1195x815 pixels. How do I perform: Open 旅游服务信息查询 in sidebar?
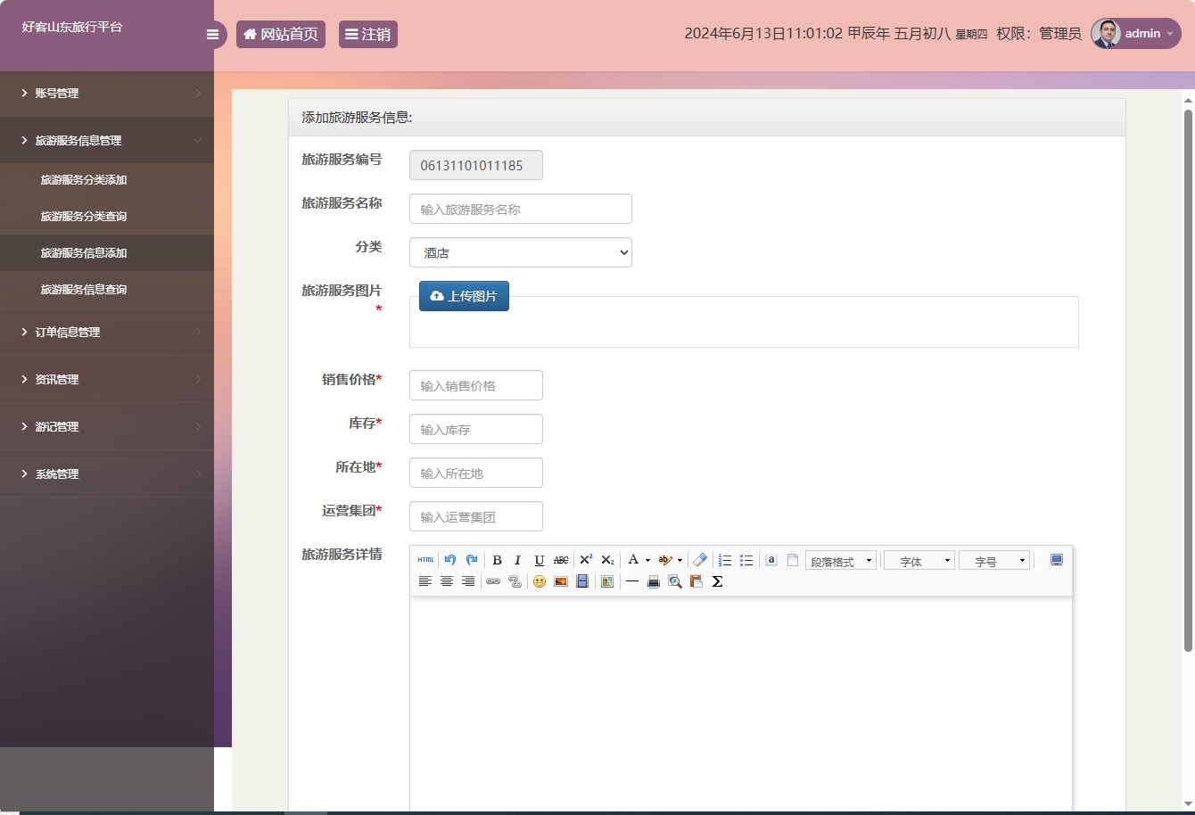point(84,290)
